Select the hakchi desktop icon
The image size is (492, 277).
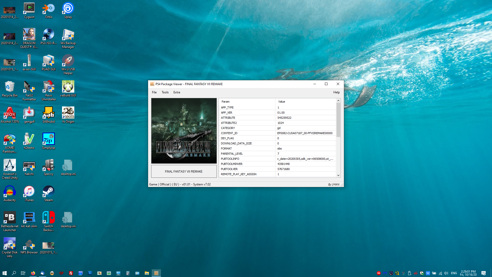(29, 167)
